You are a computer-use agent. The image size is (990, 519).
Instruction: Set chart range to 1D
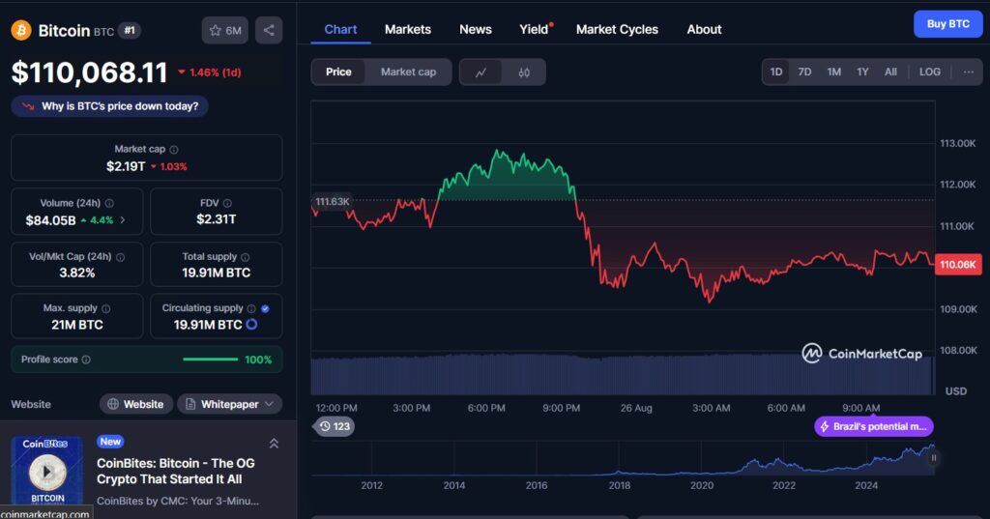pos(776,72)
